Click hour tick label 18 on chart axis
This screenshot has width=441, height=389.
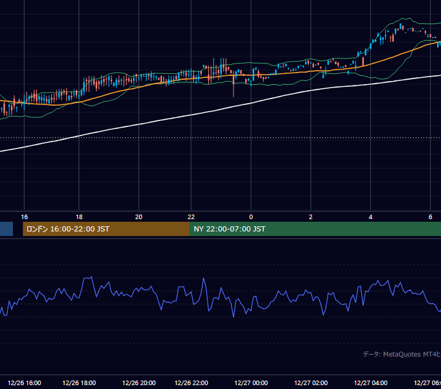[79, 217]
